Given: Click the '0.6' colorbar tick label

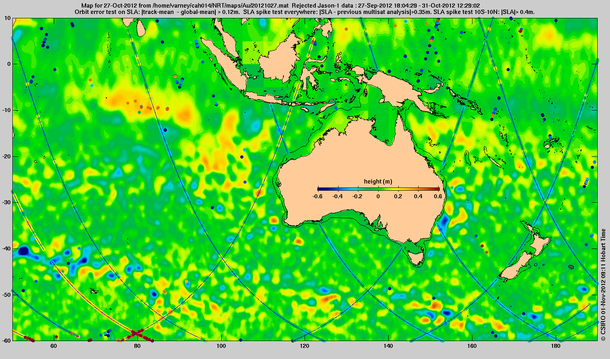Looking at the screenshot, I should pos(439,196).
